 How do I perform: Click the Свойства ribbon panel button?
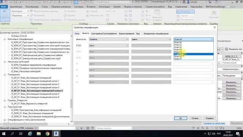tap(5, 15)
